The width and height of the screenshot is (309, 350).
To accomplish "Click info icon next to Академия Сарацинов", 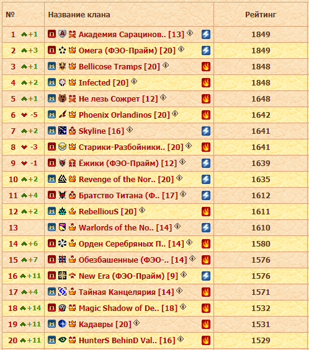I will click(x=190, y=33).
